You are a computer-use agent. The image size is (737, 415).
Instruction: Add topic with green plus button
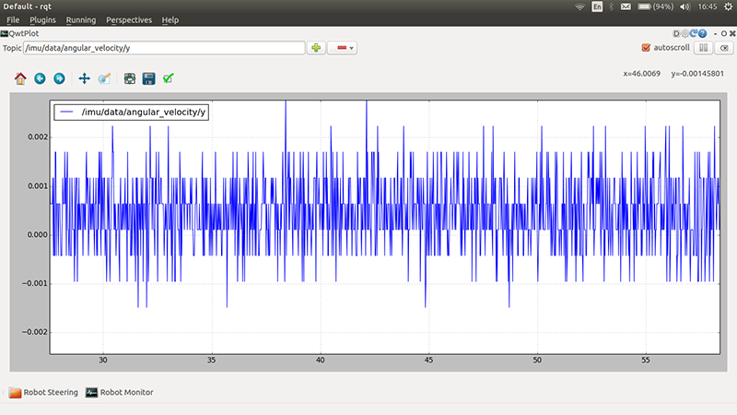coord(316,47)
